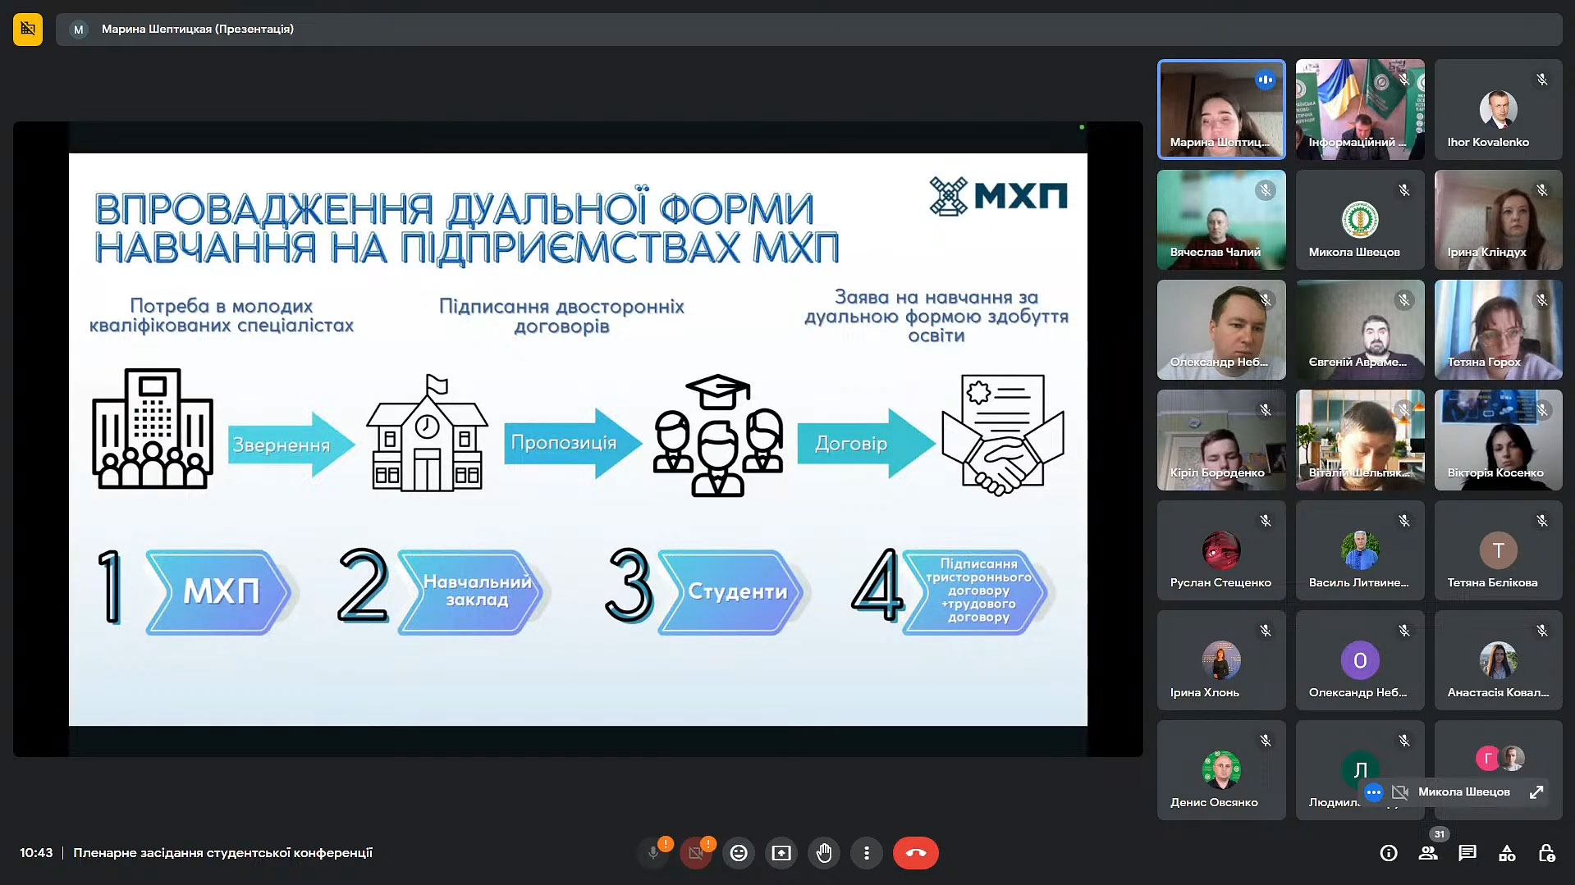Select the Василь Литвине... participant tile
The width and height of the screenshot is (1575, 885).
click(x=1360, y=550)
